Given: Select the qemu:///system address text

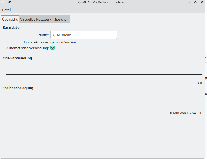Looking at the screenshot, I should point(63,42).
